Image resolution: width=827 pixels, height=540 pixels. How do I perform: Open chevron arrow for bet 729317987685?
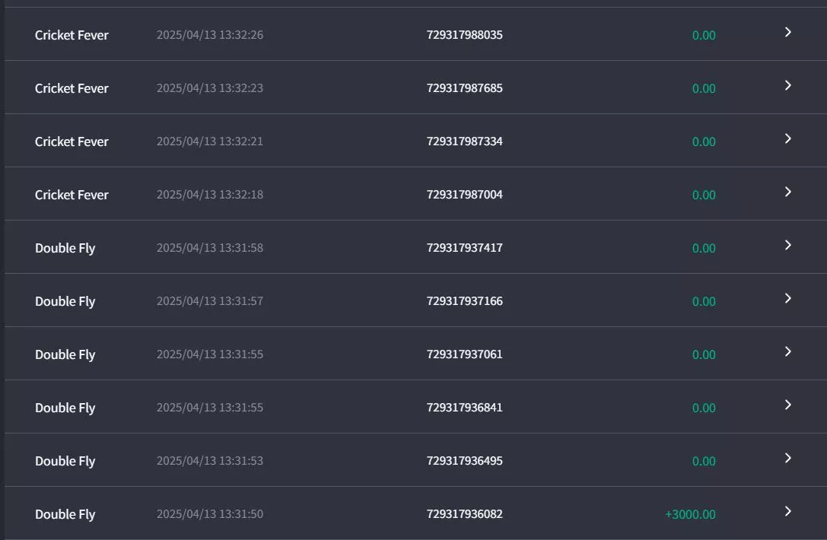[788, 85]
